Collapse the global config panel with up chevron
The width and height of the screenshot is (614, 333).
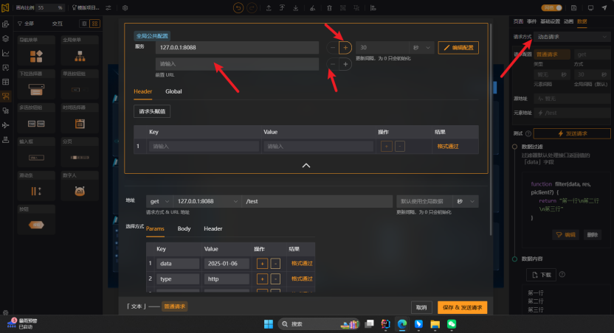coord(306,165)
